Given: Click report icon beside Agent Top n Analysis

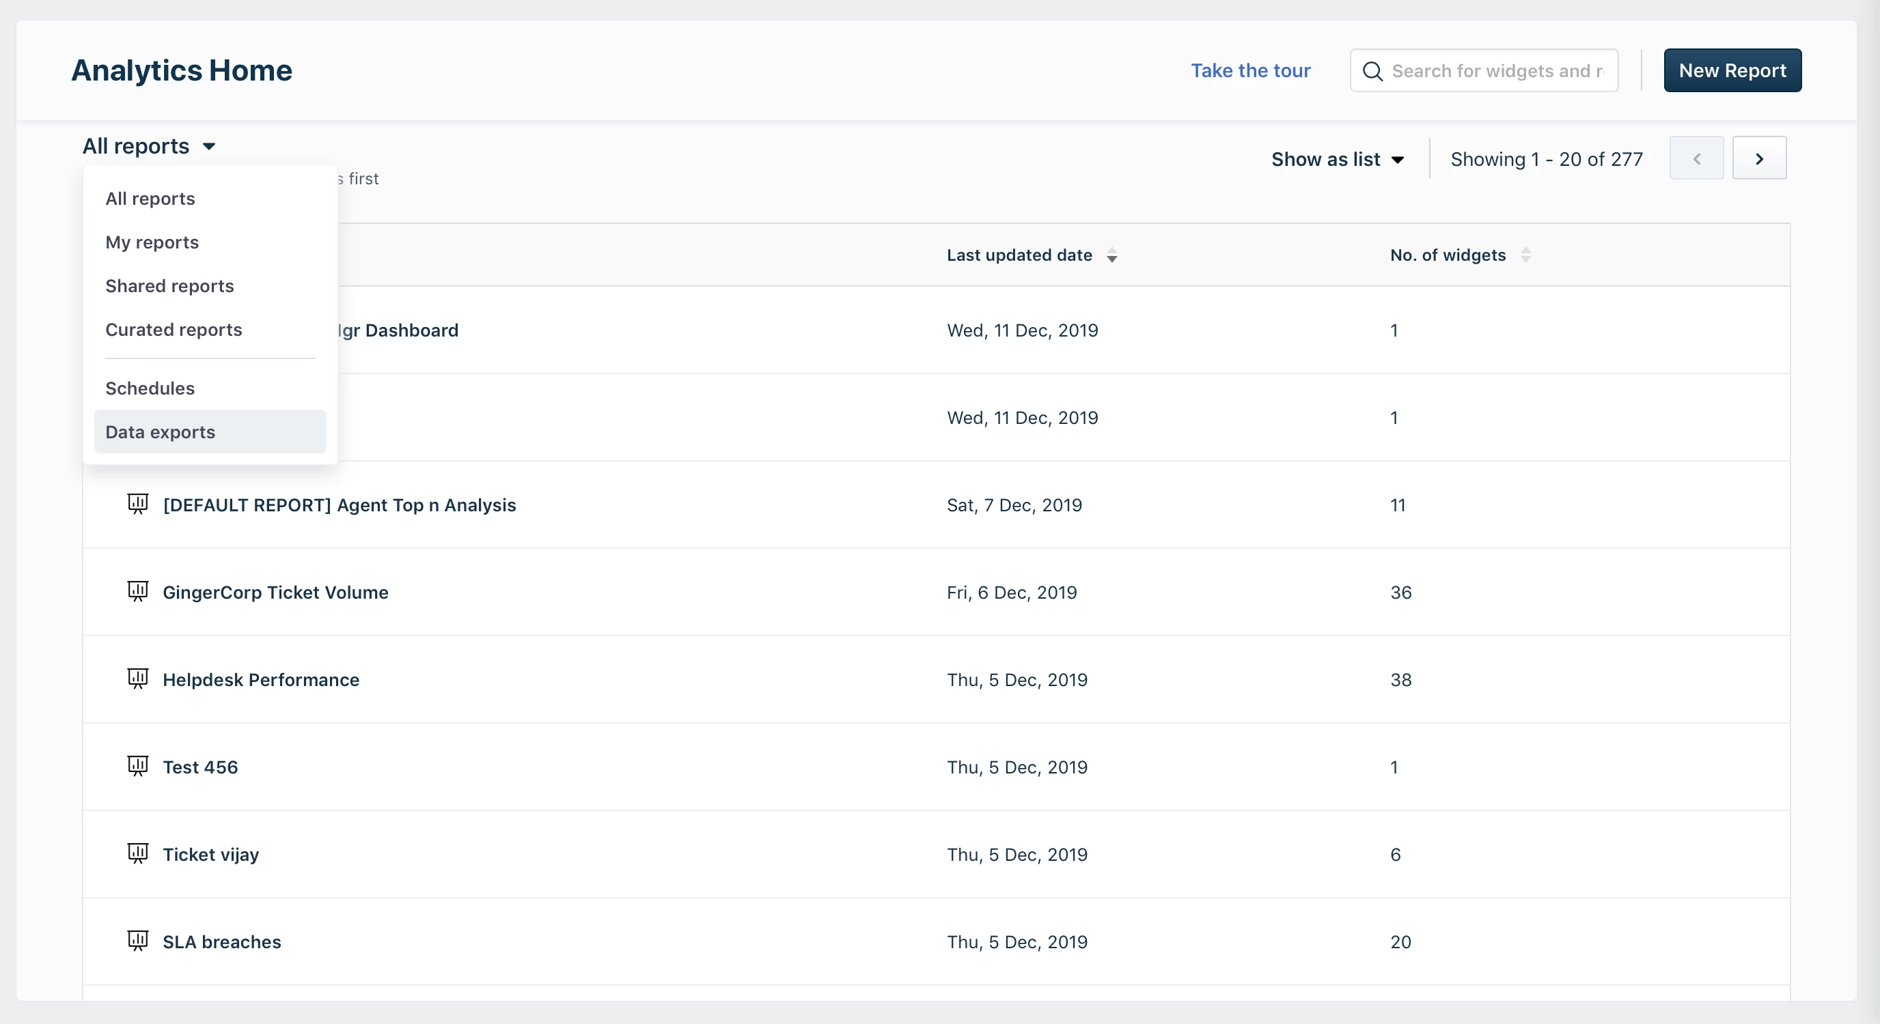Looking at the screenshot, I should click(x=137, y=503).
